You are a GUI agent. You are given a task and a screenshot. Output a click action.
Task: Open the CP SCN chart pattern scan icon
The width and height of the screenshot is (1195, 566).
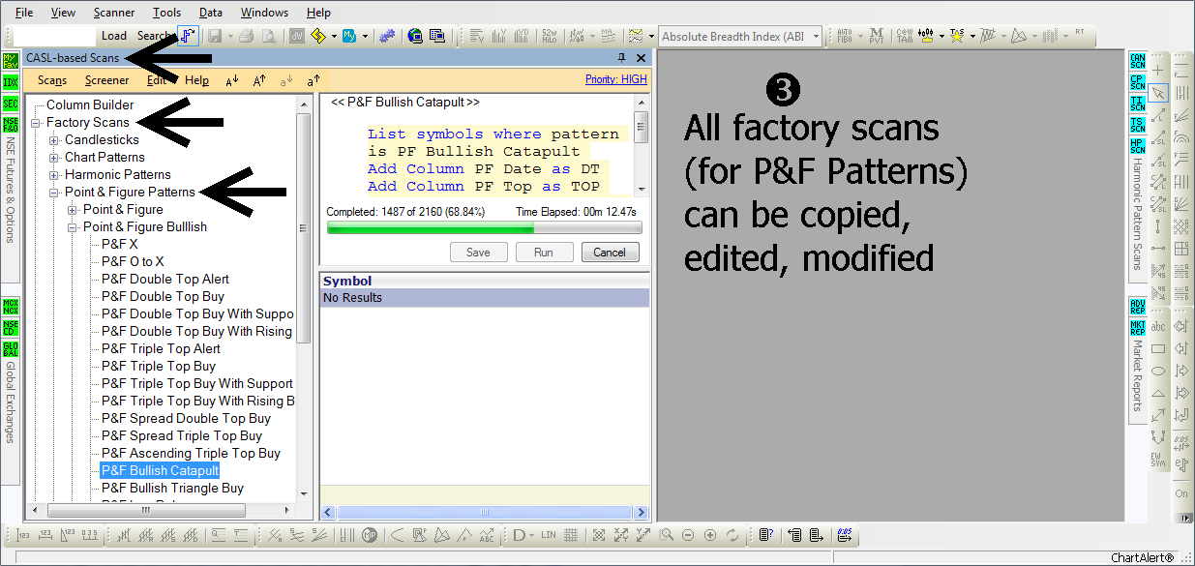[1138, 83]
